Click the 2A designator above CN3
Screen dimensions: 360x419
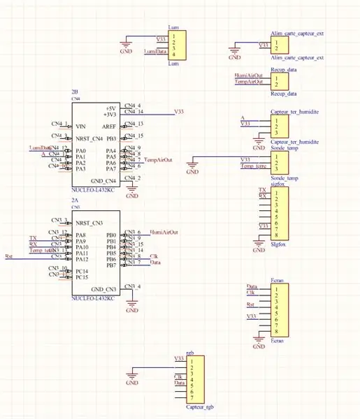click(x=75, y=200)
